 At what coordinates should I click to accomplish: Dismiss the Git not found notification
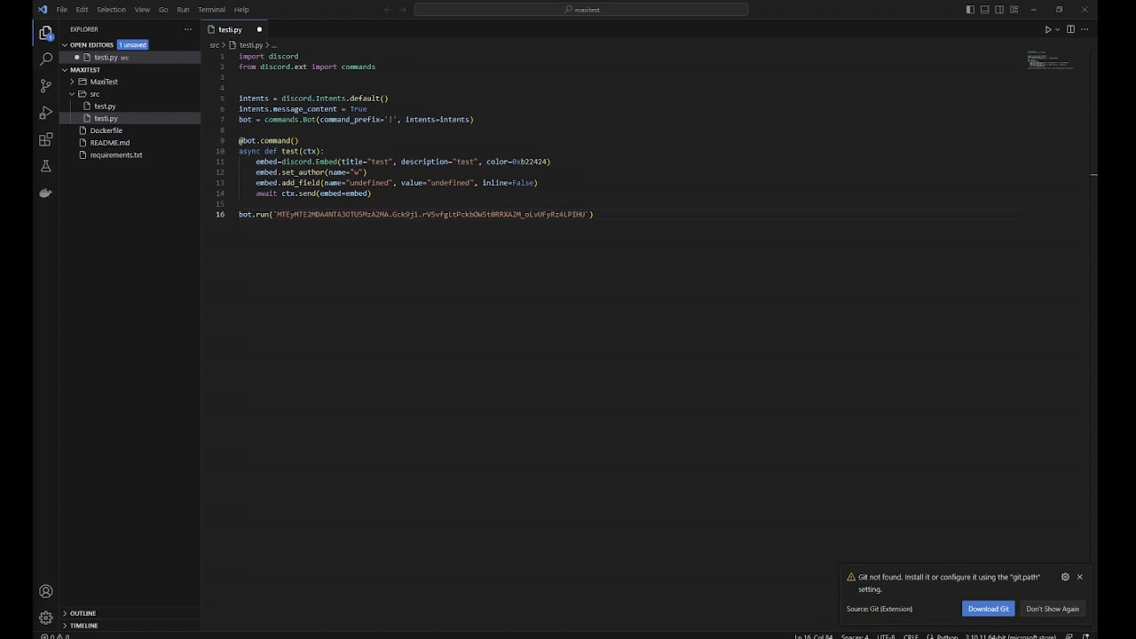click(x=1079, y=577)
